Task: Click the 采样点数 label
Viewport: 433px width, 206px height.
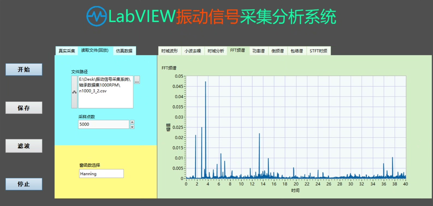Action: pyautogui.click(x=86, y=117)
